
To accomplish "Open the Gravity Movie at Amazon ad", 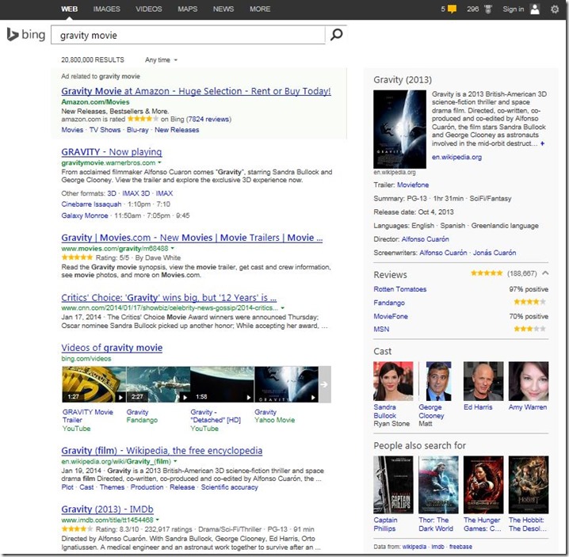I will 196,91.
